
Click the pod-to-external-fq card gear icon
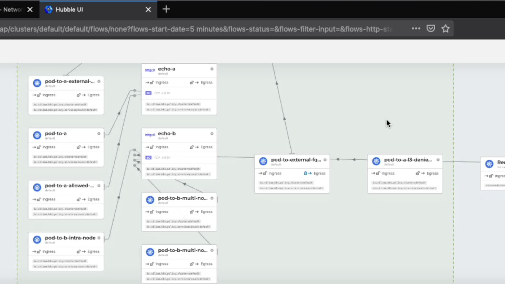click(x=325, y=160)
